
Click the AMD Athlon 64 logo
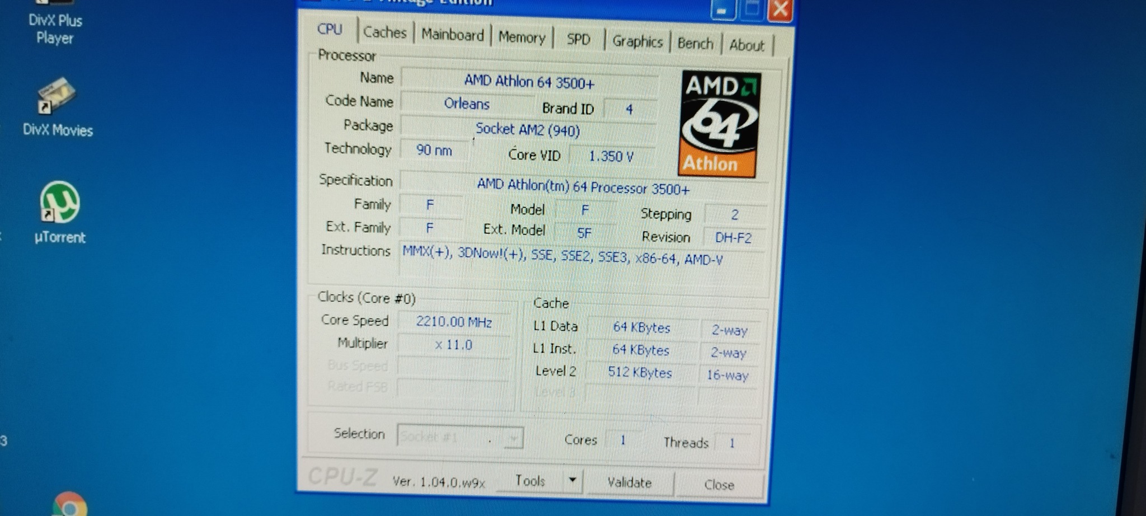720,124
